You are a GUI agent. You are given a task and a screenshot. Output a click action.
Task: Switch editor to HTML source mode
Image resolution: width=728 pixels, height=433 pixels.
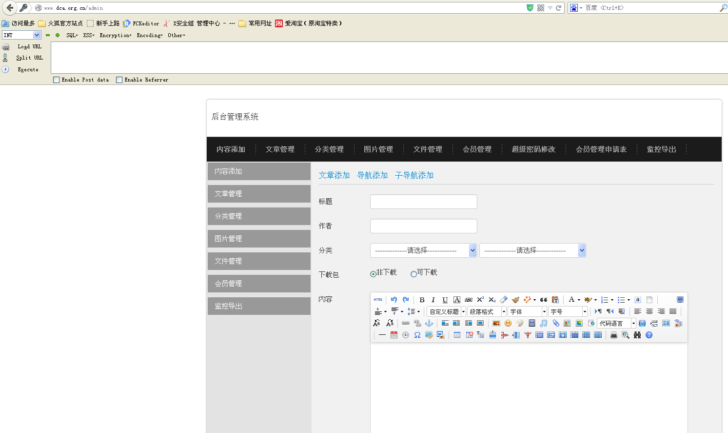click(378, 300)
